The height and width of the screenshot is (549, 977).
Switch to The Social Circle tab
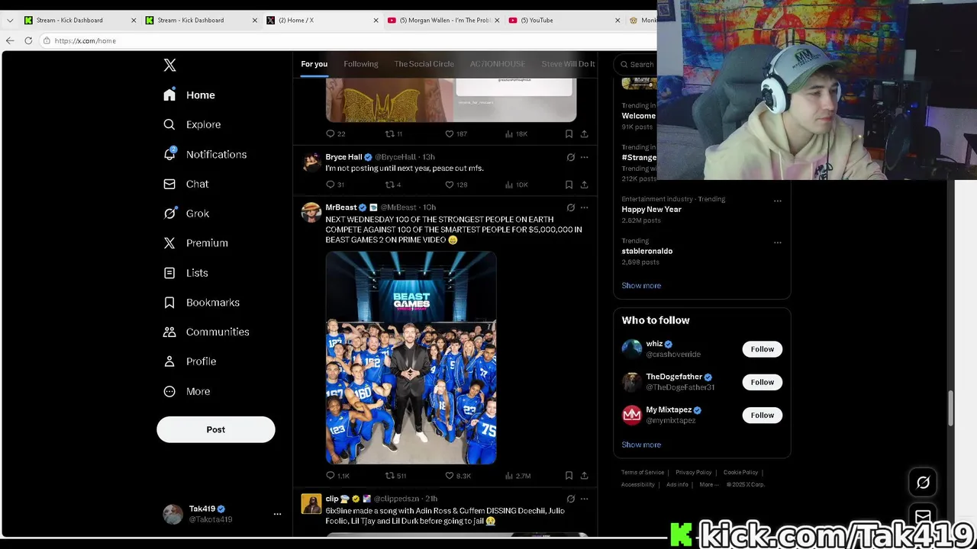point(424,64)
